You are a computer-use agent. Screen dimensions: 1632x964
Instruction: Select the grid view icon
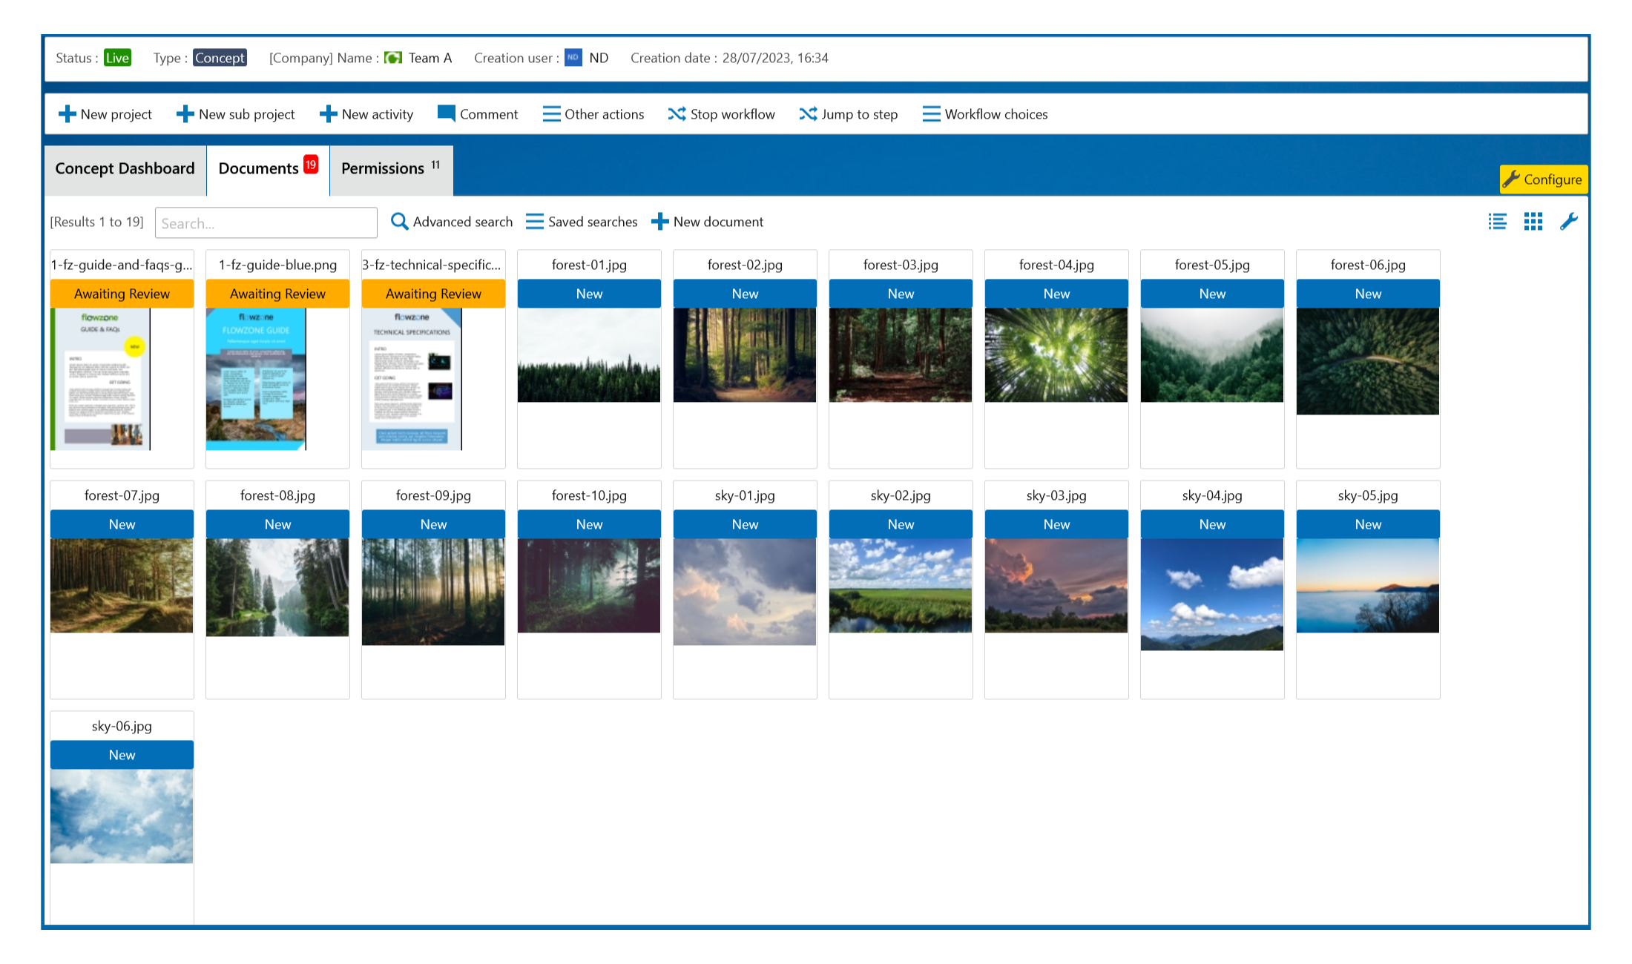(x=1533, y=221)
